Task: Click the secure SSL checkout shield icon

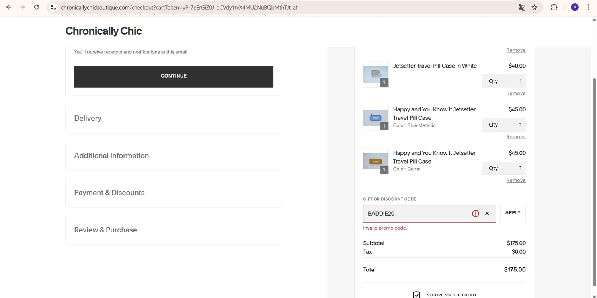Action: [416, 295]
